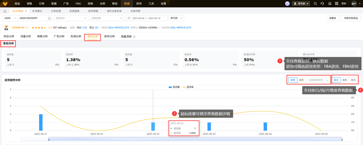Viewport: 363px width, 145px height.
Task: Open ASIN link SDA-4995CE1A79
Action: [119, 28]
